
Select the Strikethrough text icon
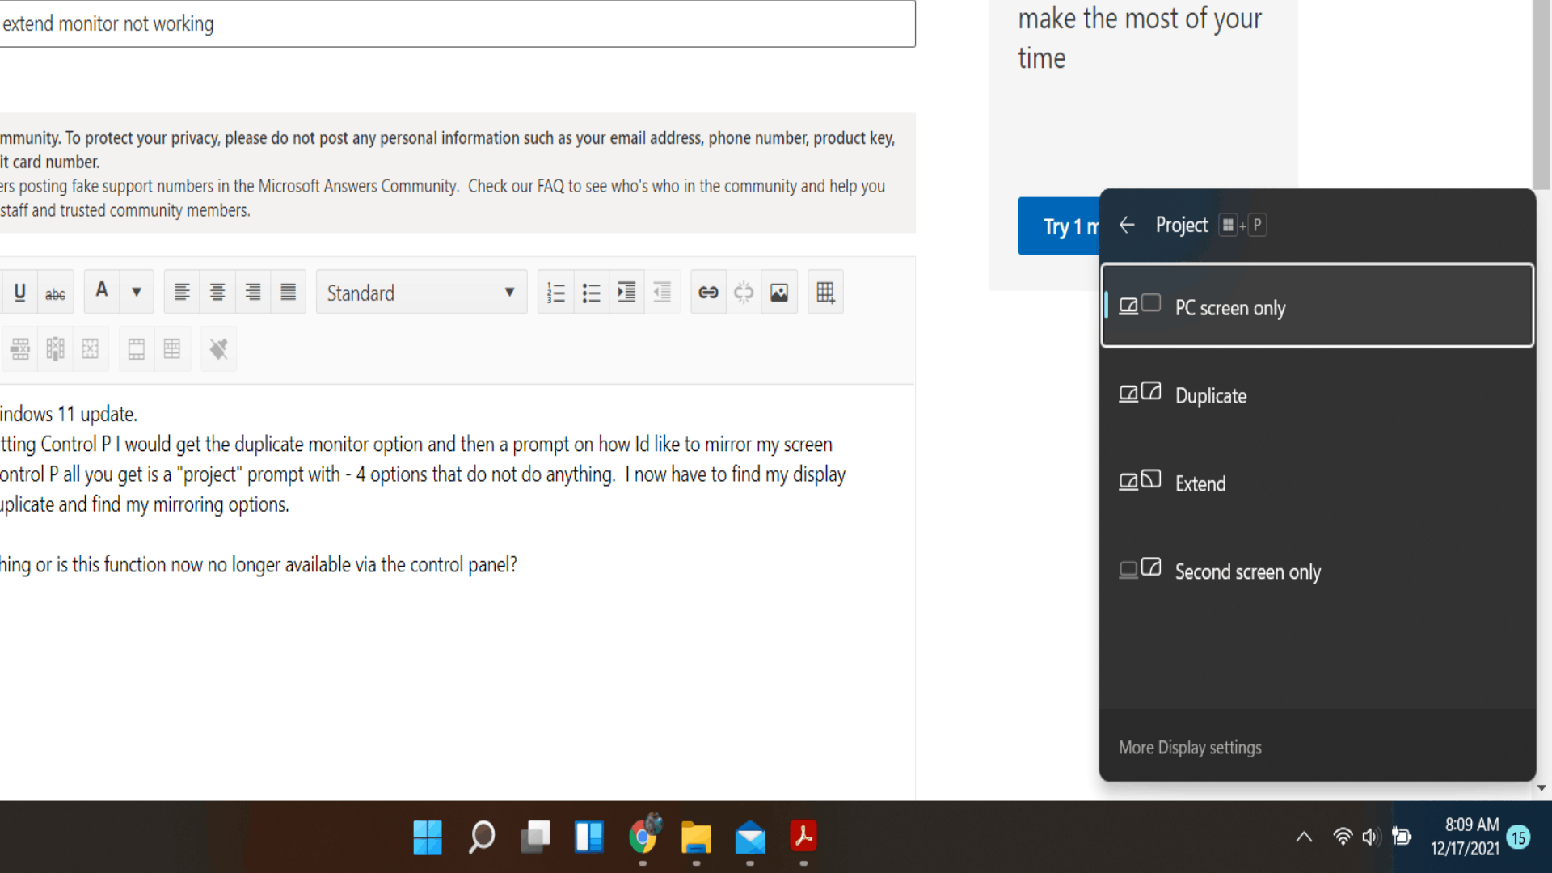point(54,292)
